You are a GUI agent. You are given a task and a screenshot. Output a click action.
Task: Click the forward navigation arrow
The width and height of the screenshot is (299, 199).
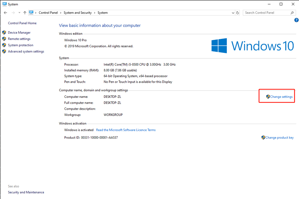pyautogui.click(x=13, y=13)
